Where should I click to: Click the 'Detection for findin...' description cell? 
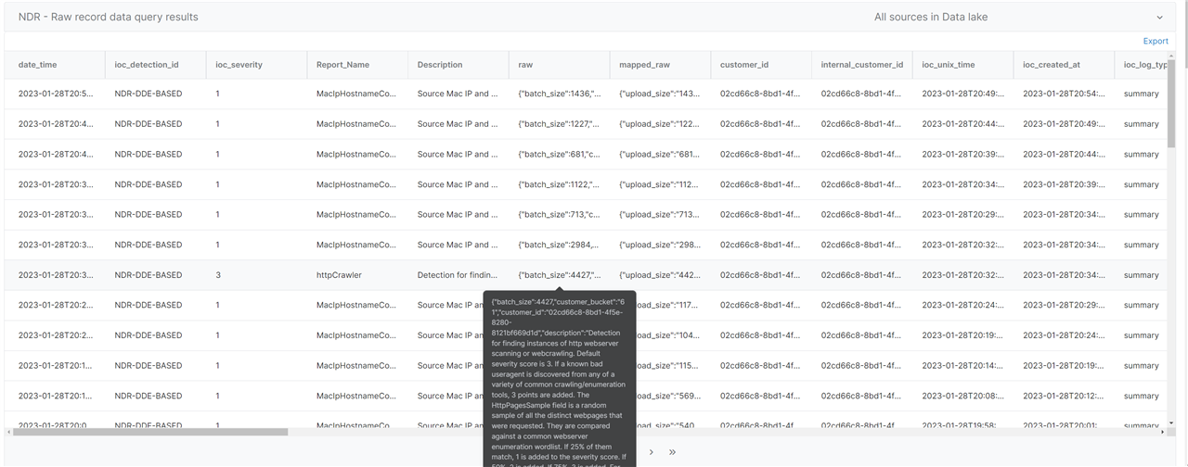(458, 275)
